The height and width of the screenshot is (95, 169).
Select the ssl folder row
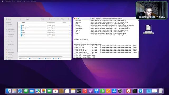[45, 36]
